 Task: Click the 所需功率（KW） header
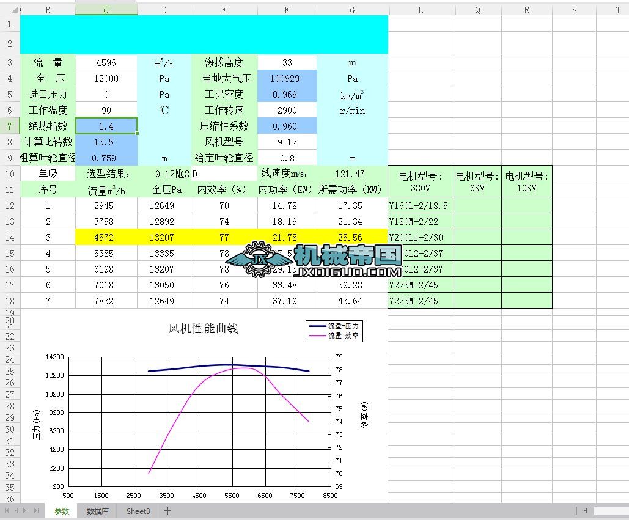click(352, 189)
